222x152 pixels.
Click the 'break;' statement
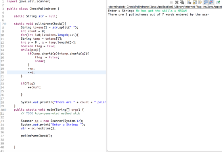[x=40, y=61]
